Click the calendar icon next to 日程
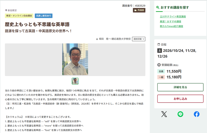This screenshot has width=207, height=133. (x=159, y=44)
